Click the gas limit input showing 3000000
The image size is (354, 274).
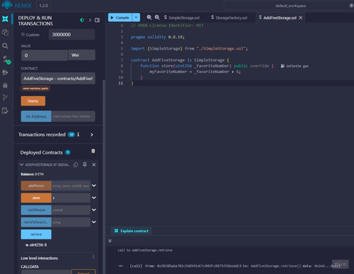coord(72,35)
